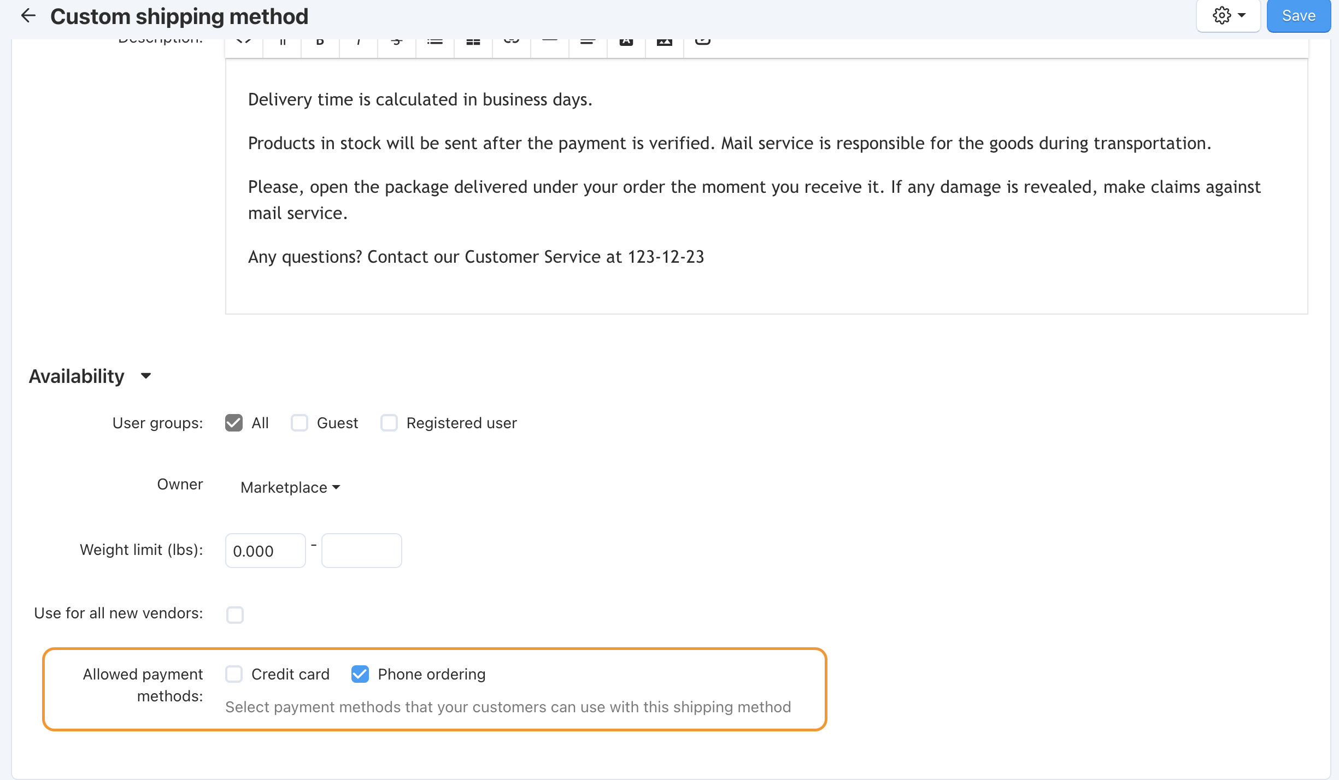The image size is (1339, 780).
Task: Enable Use for all new vendors
Action: coord(235,614)
